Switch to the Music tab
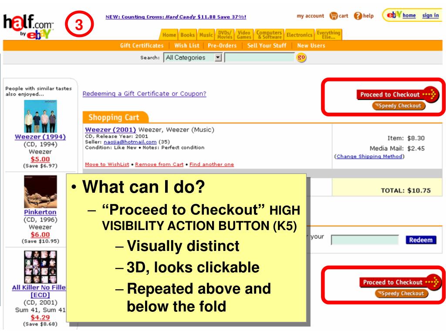 point(206,35)
